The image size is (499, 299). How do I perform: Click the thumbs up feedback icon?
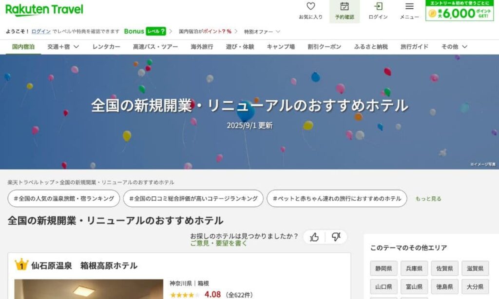tap(314, 237)
